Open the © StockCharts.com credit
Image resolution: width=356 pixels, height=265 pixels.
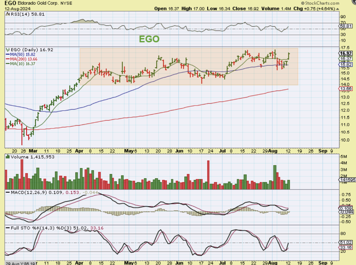320,3
